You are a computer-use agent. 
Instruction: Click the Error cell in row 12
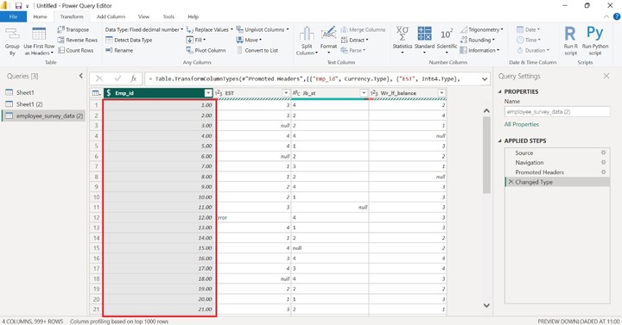coord(254,217)
